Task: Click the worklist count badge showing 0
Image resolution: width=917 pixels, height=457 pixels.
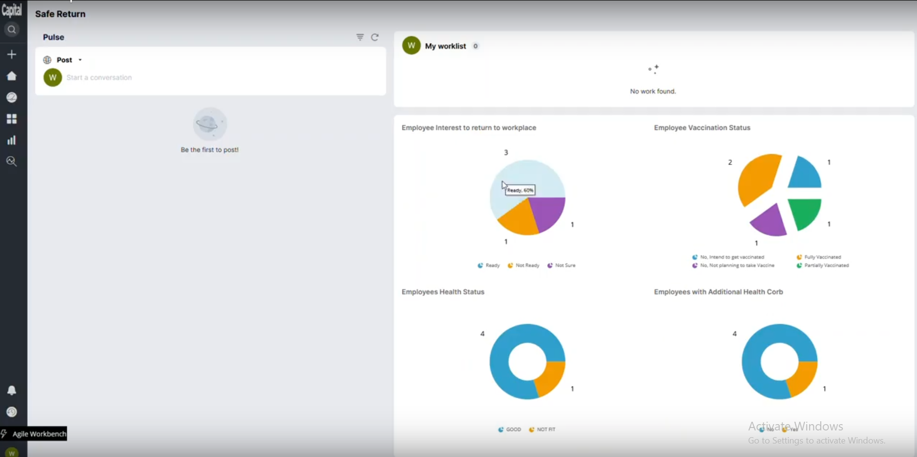Action: (x=475, y=46)
